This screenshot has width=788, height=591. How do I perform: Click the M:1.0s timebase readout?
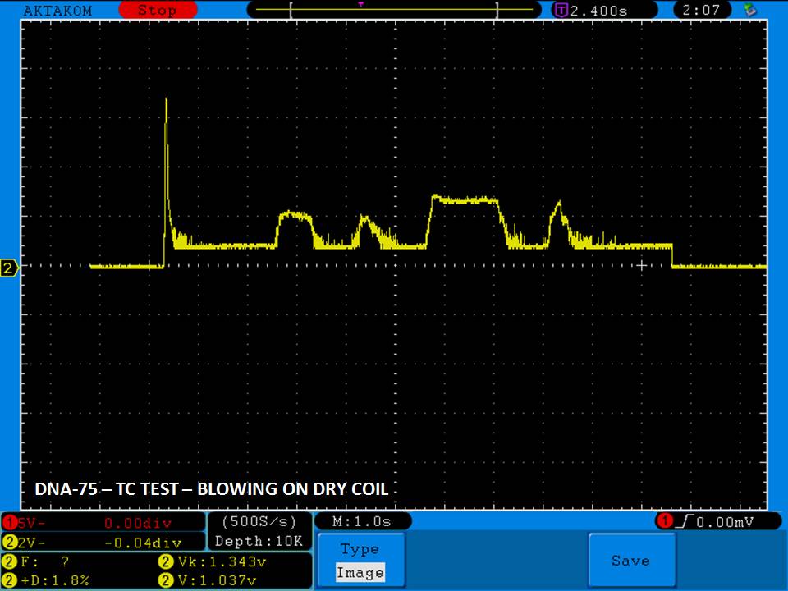(x=363, y=522)
